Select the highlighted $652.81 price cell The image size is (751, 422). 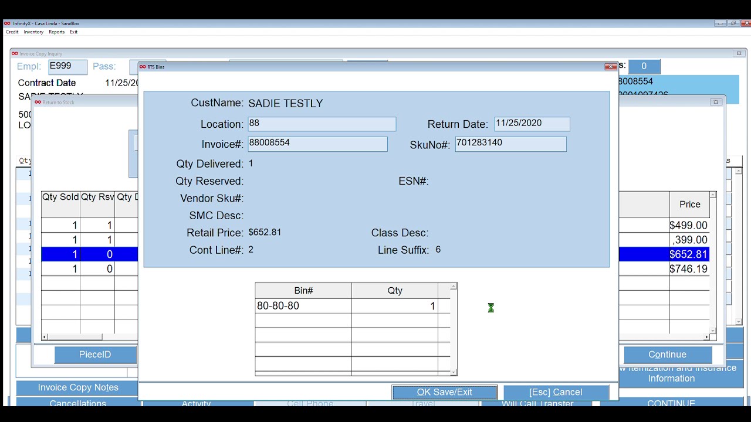click(688, 254)
